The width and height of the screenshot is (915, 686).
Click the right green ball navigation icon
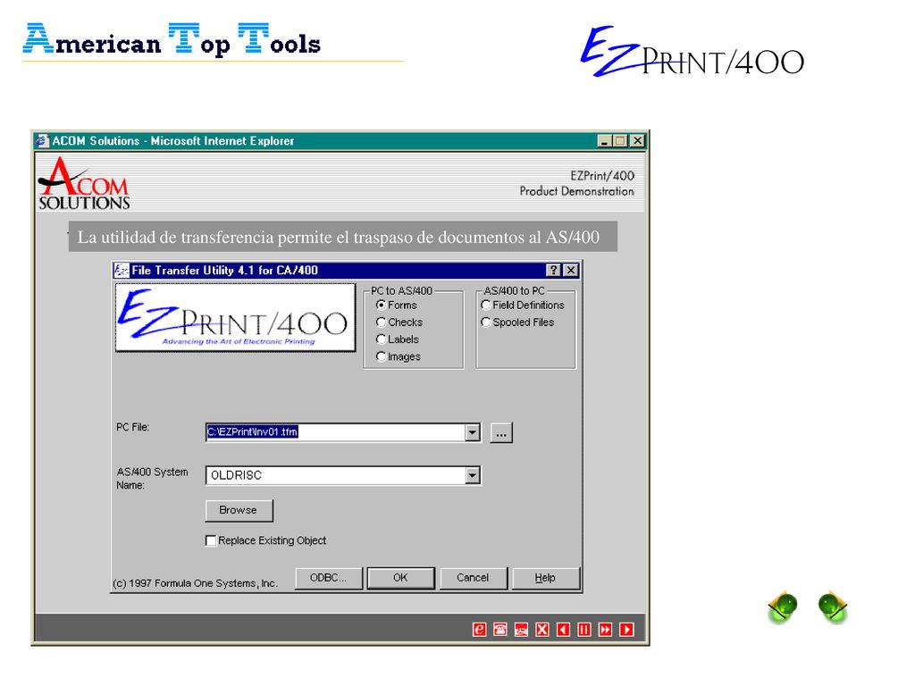[x=833, y=607]
